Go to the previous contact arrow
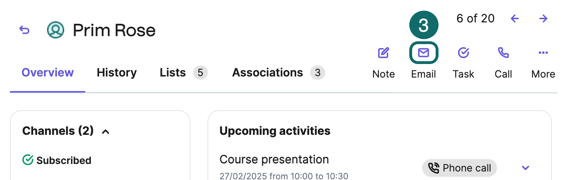 coord(514,18)
